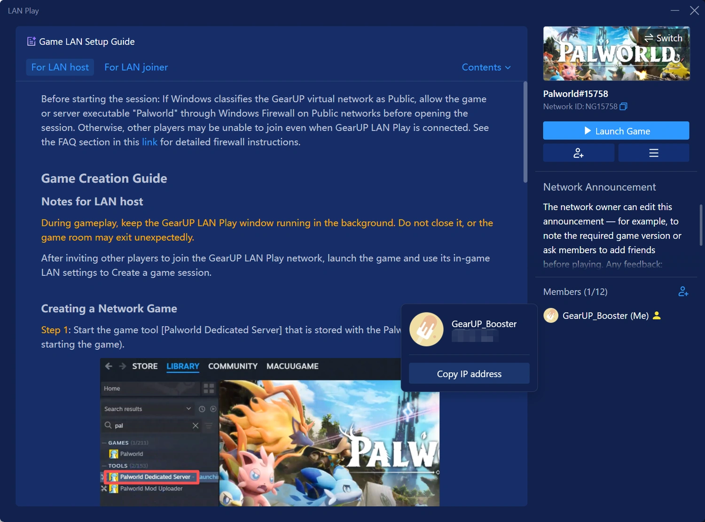
Task: Click the Launch Game button
Action: pos(616,131)
